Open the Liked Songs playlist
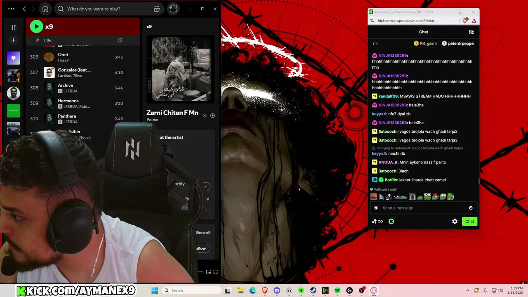This screenshot has height=297, width=528. (13, 58)
